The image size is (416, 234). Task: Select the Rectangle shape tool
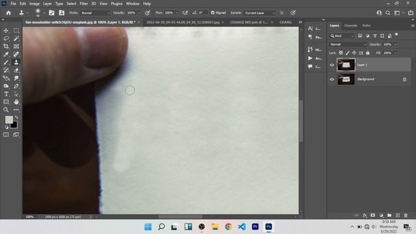[6, 102]
